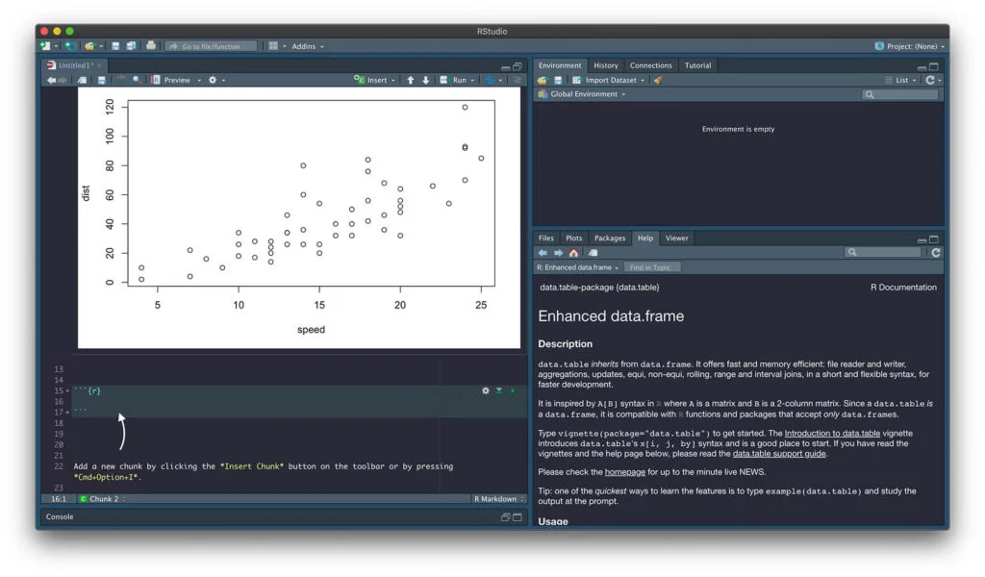Open the Viewer tab

click(676, 238)
